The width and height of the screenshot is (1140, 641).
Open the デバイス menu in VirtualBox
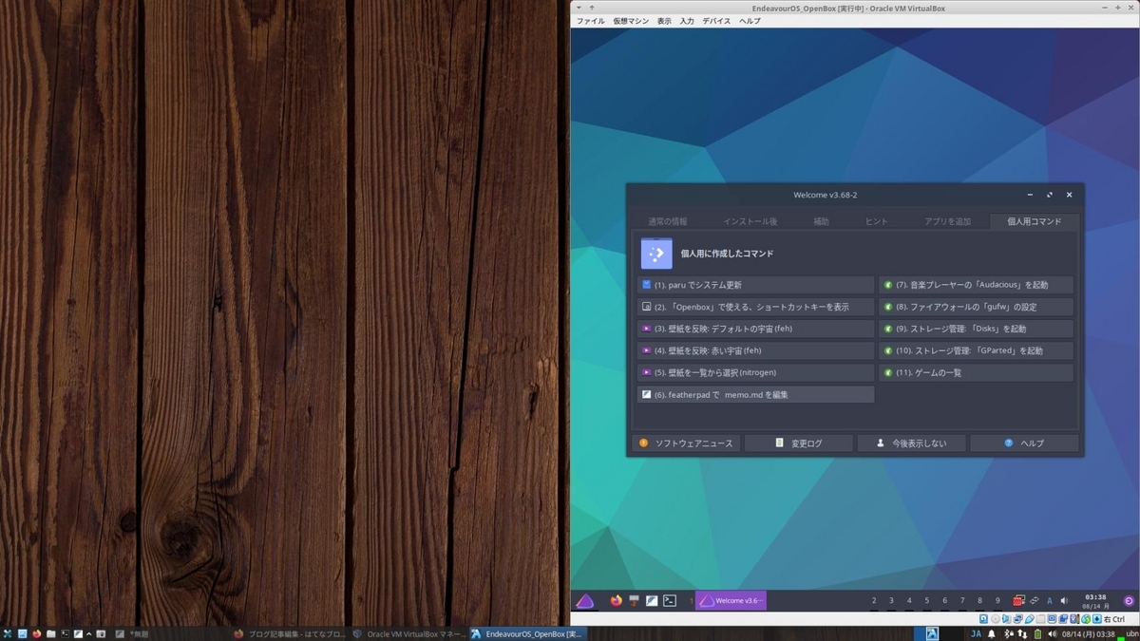point(717,21)
